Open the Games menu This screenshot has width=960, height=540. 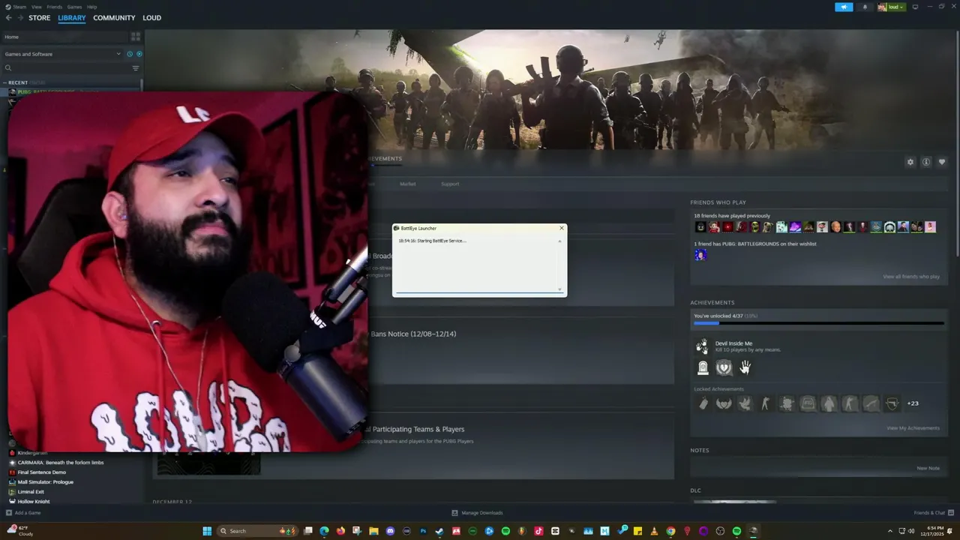(x=74, y=7)
